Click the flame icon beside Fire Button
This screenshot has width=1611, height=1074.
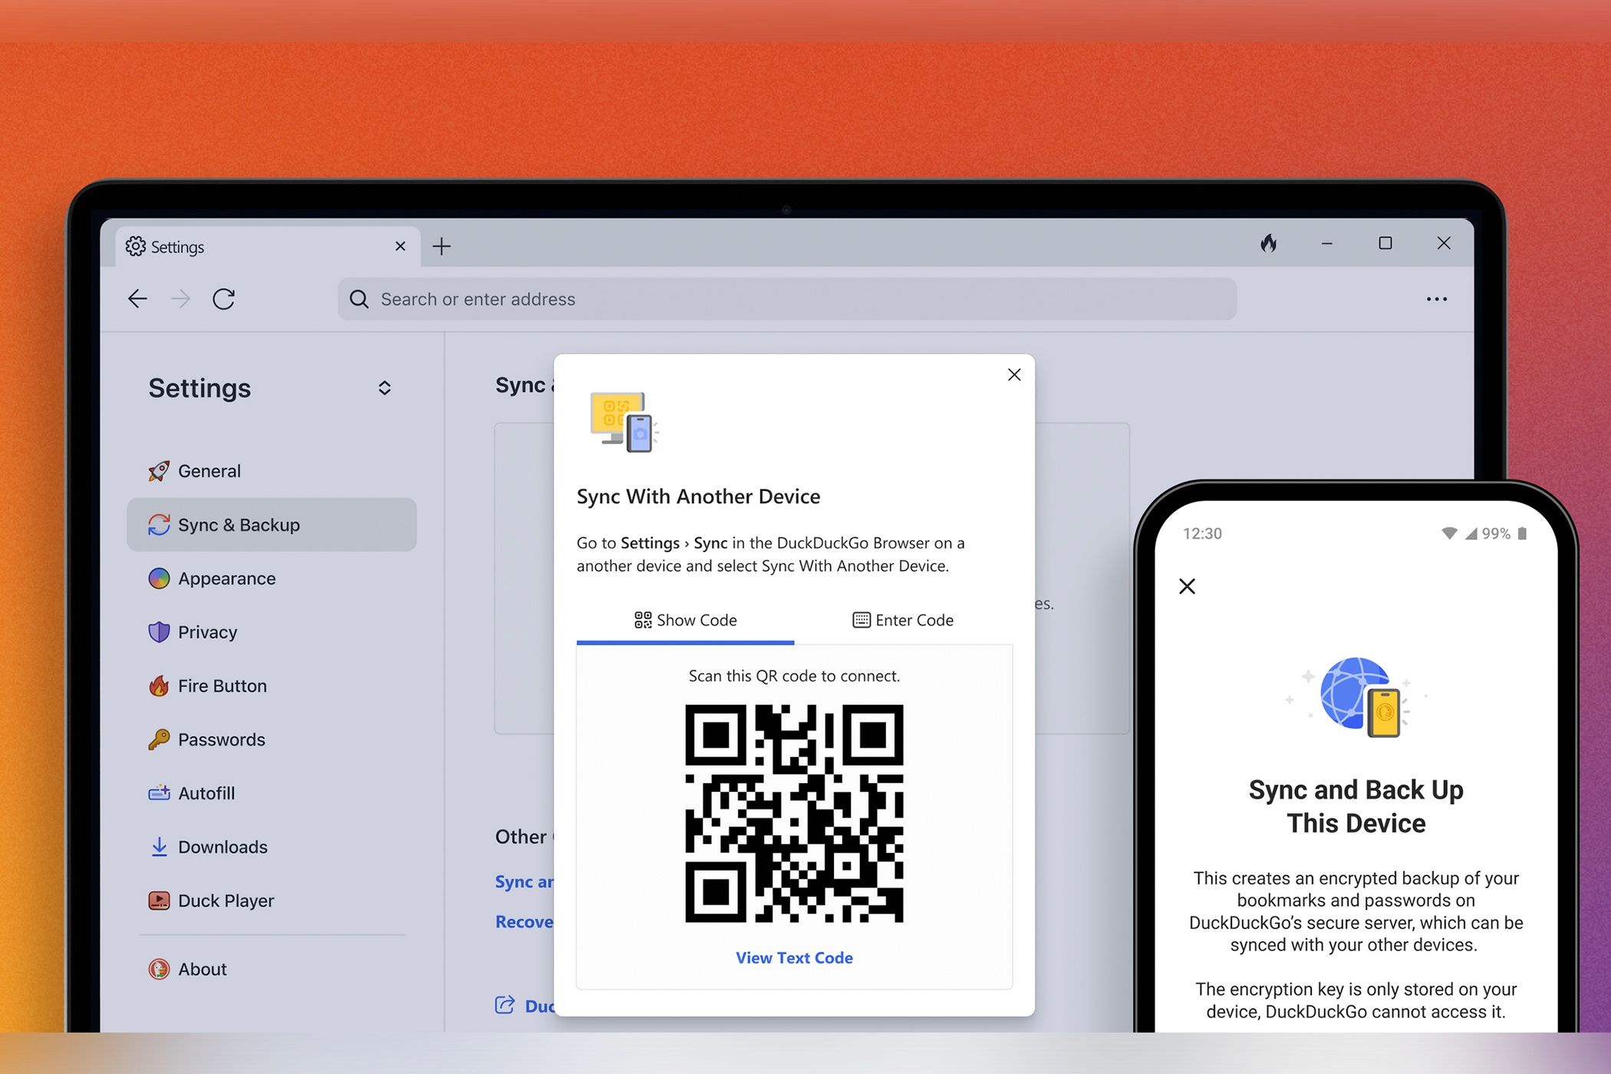coord(159,686)
